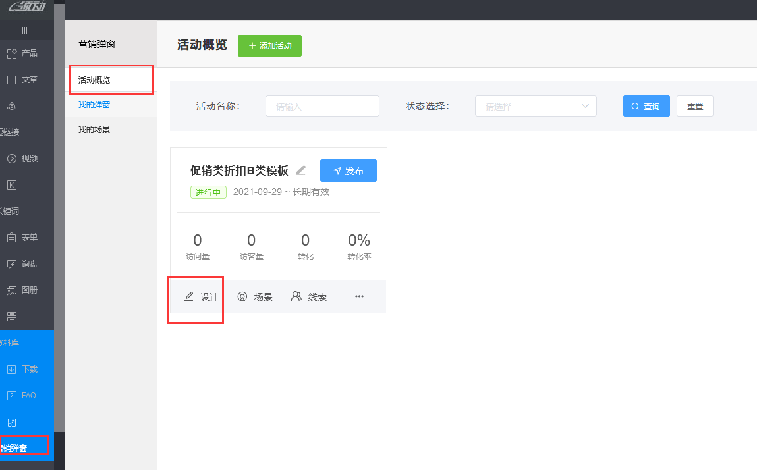757x470 pixels.
Task: Switch to the 我的弹窗 menu item
Action: 94,105
